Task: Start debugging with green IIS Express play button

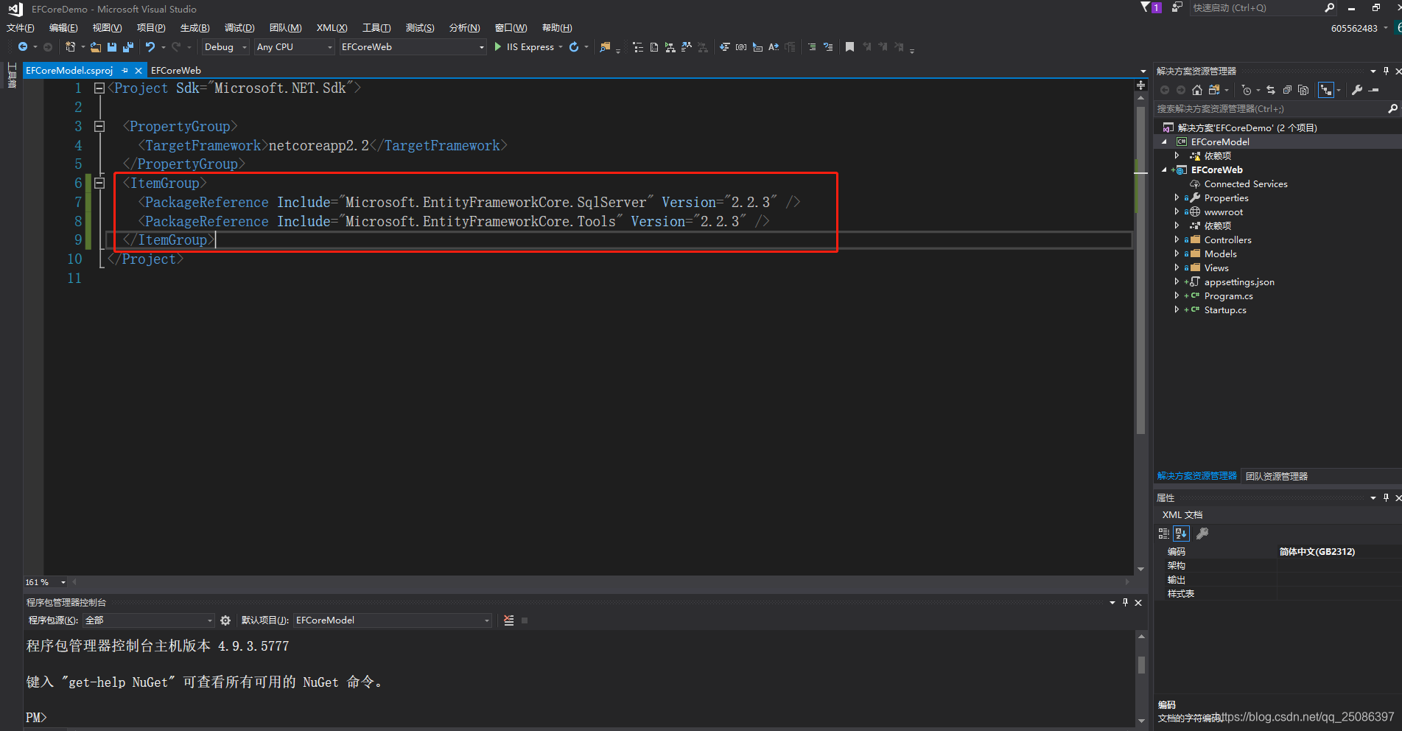Action: pyautogui.click(x=498, y=47)
